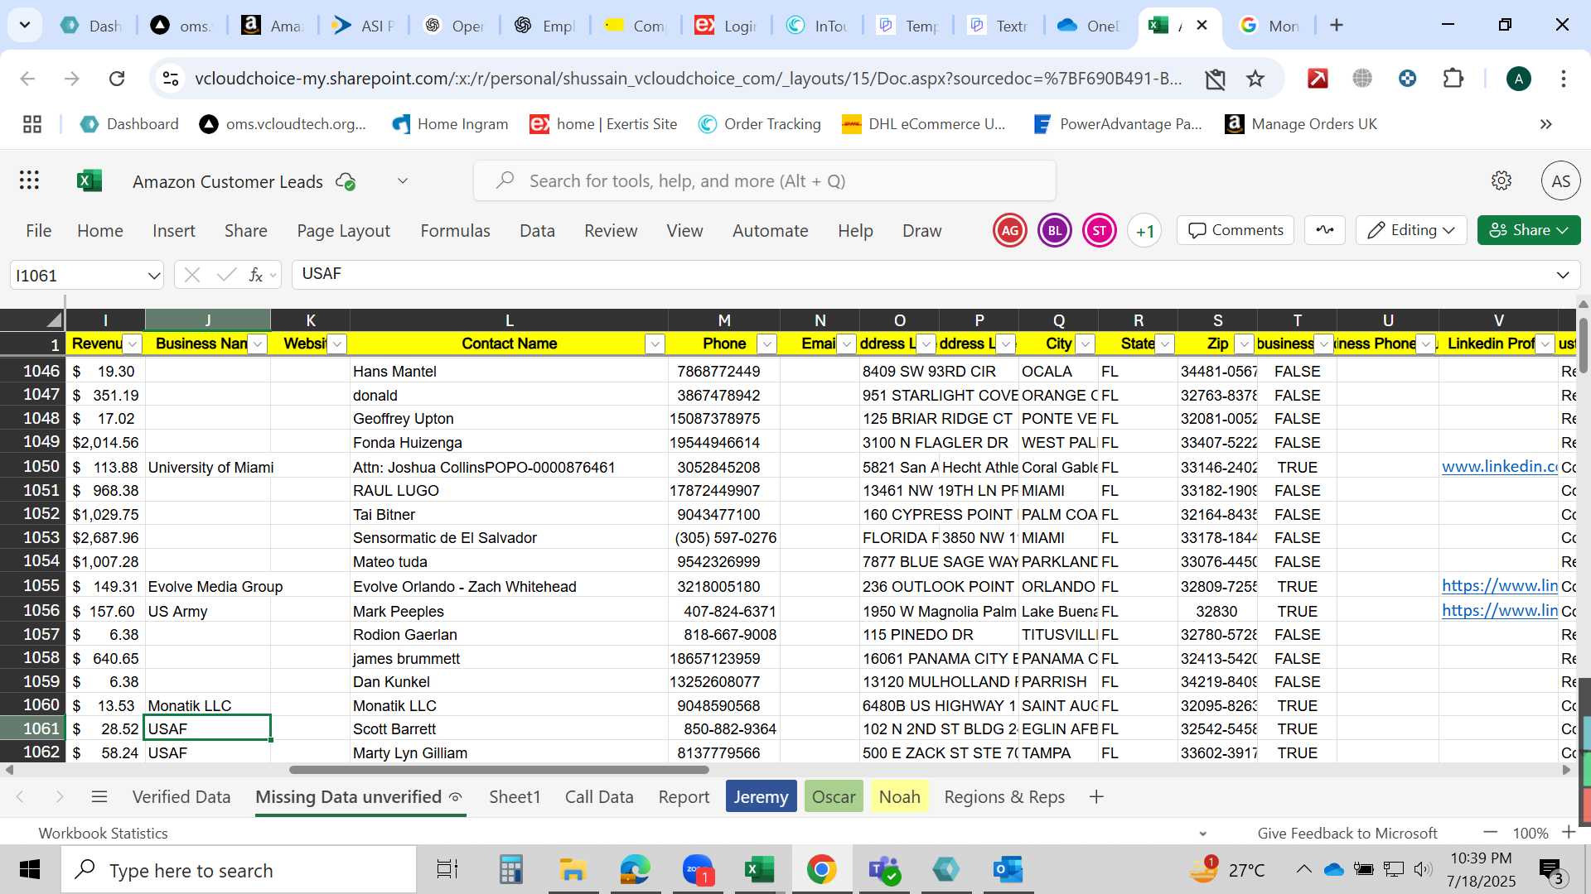The width and height of the screenshot is (1591, 894).
Task: Open the Contact Name column filter dropdown
Action: 655,344
